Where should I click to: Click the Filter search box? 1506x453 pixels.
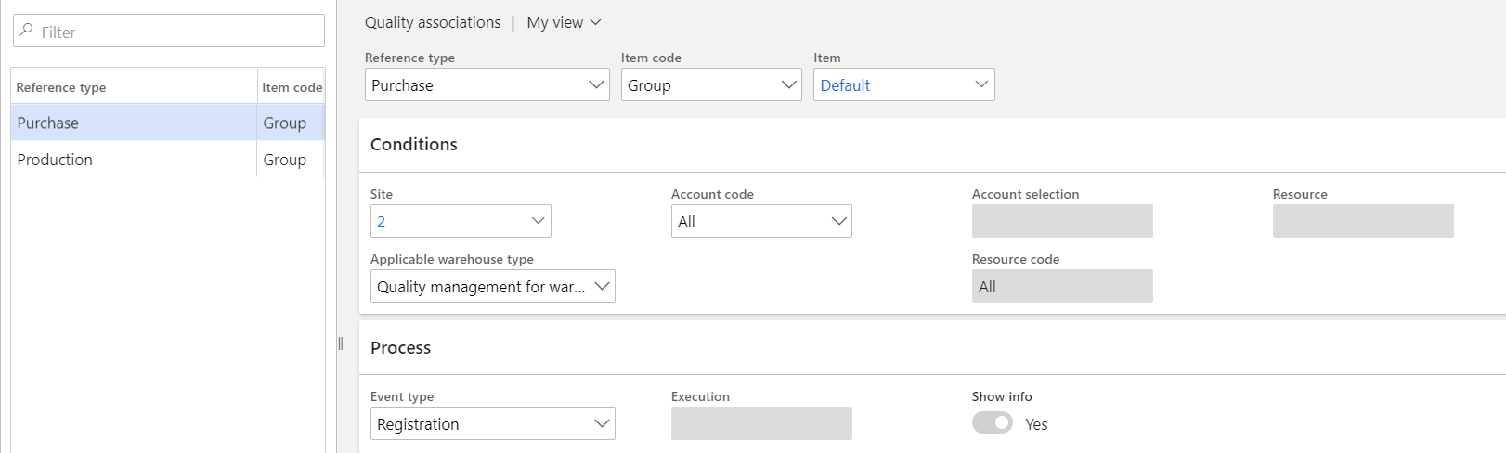point(176,32)
